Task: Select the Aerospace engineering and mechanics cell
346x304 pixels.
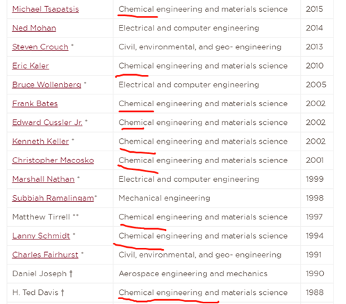Action: coord(207,273)
